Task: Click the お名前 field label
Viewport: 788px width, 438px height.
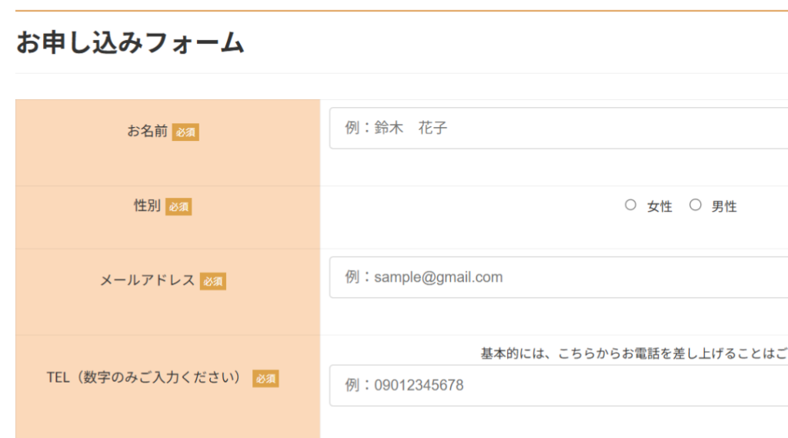Action: [147, 132]
